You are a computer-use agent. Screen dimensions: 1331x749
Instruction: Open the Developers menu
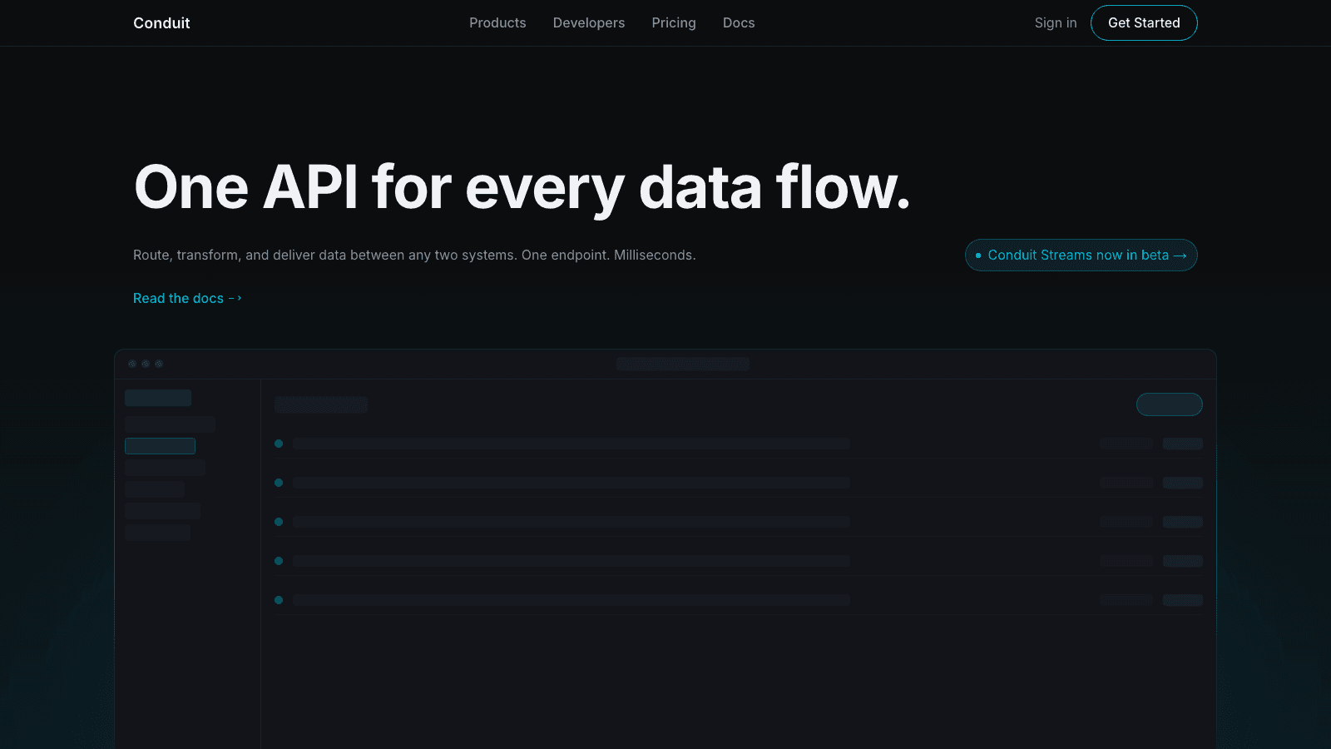tap(589, 22)
